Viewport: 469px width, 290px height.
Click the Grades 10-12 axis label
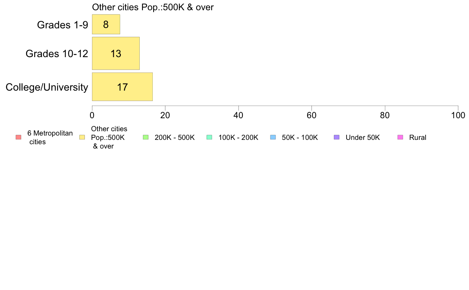pos(57,54)
